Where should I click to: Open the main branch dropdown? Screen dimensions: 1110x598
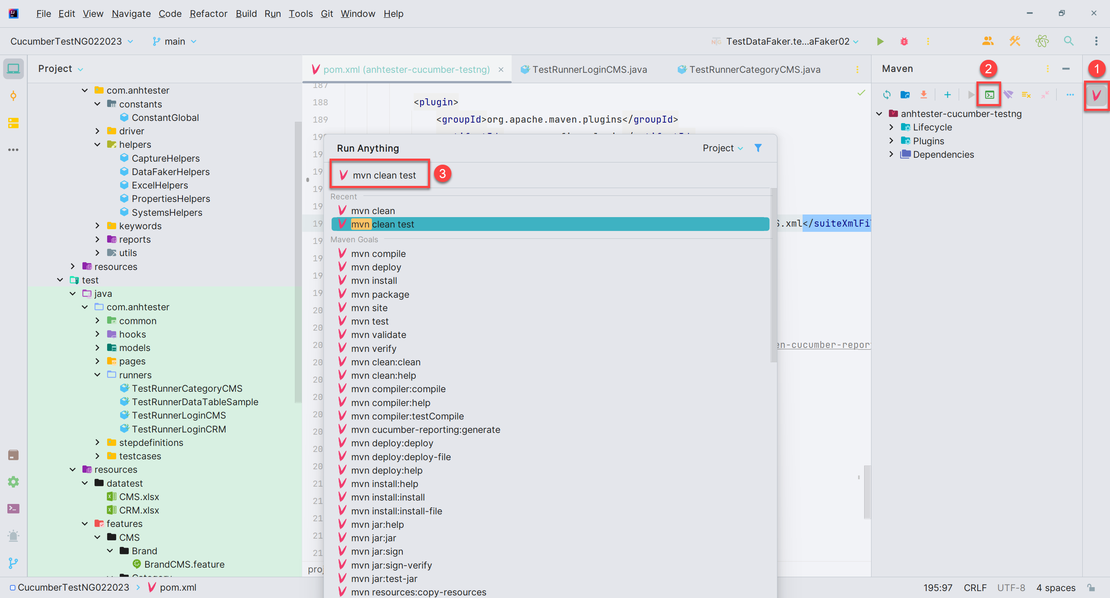click(174, 41)
